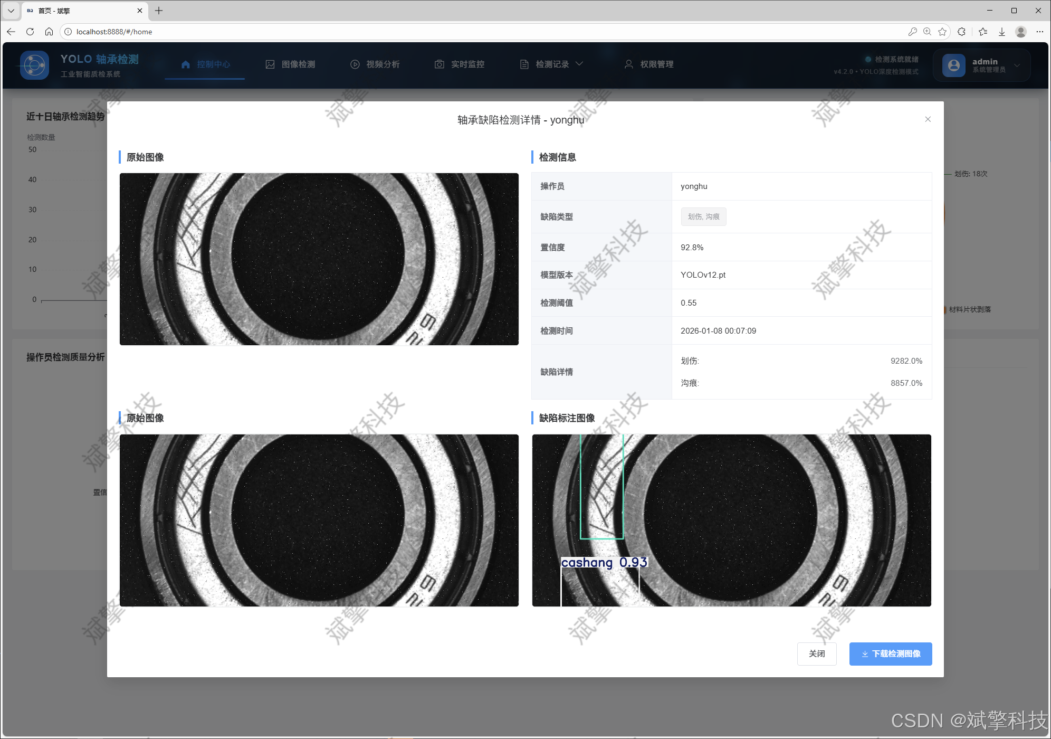Click the YOLO bearing detection logo icon
The height and width of the screenshot is (739, 1051).
point(35,65)
